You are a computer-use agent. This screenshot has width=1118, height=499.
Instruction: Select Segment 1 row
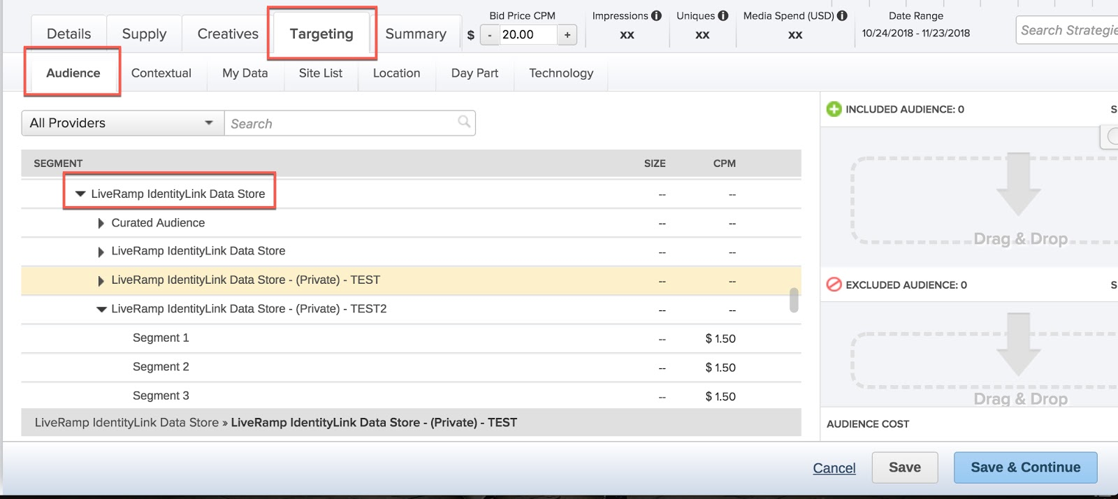coord(411,338)
